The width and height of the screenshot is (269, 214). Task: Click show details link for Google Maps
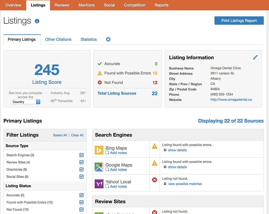click(x=177, y=167)
